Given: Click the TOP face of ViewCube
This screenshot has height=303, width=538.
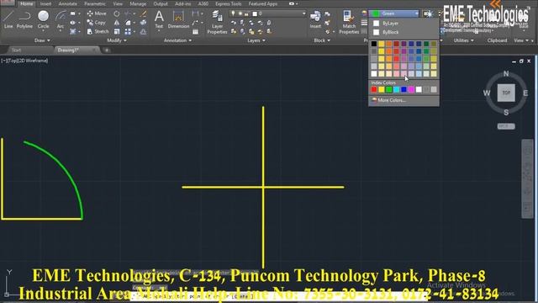Looking at the screenshot, I should 506,93.
